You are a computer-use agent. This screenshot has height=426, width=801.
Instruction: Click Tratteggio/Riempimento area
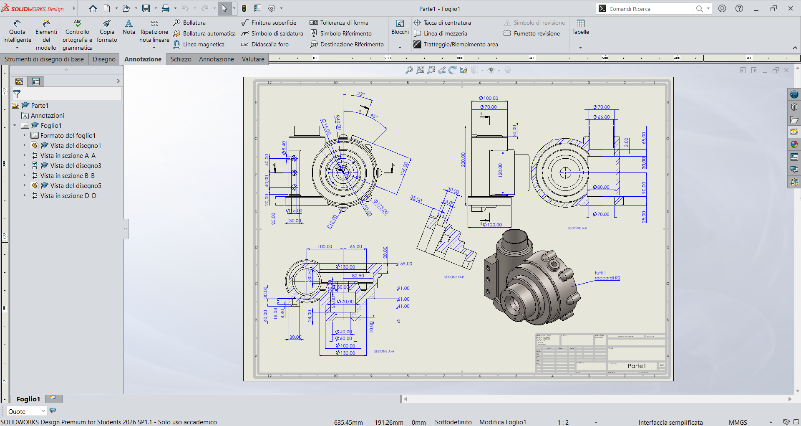pos(456,44)
